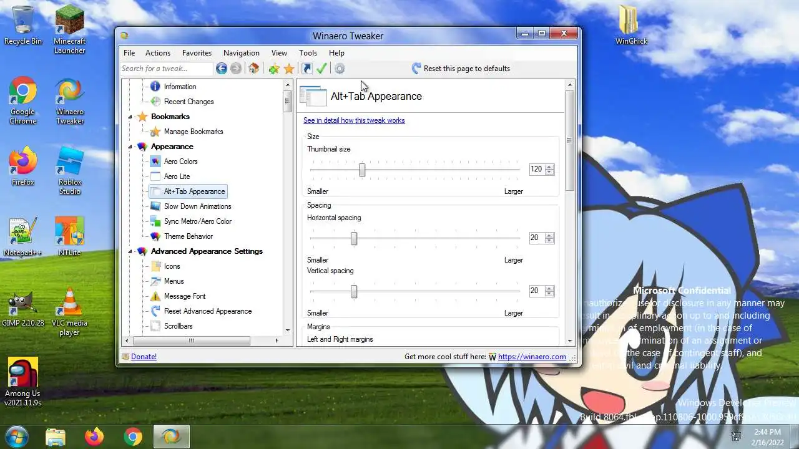Open the Menus appearance setting

174,281
